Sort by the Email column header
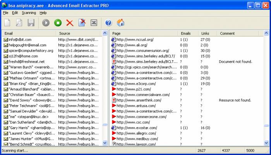This screenshot has height=155, width=271. tap(29, 33)
